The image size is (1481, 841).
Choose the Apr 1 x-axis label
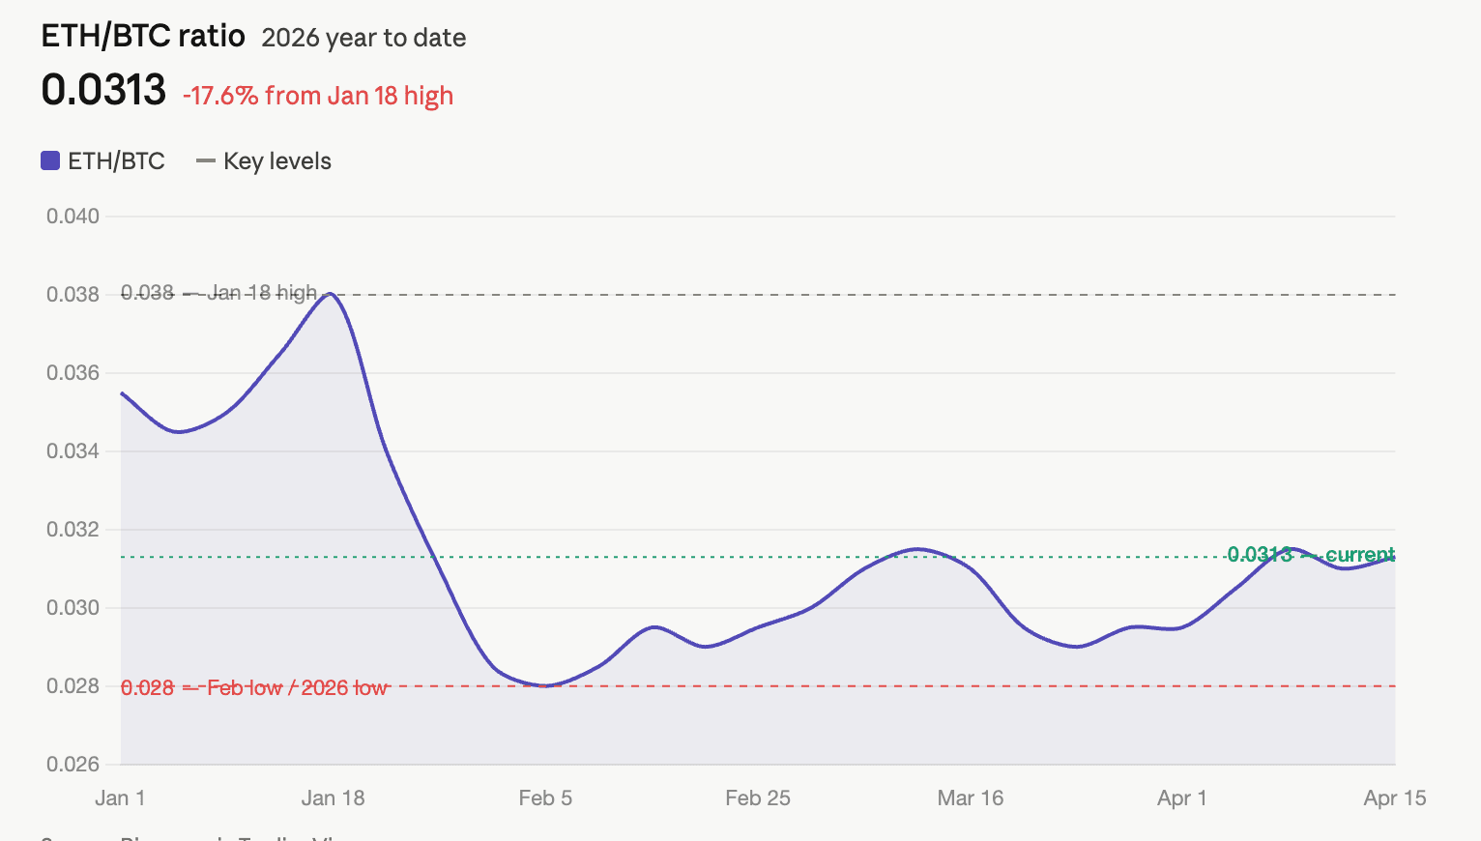pyautogui.click(x=1181, y=798)
